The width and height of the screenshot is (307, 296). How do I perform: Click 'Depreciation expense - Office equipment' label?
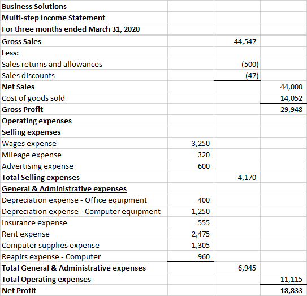coord(74,200)
